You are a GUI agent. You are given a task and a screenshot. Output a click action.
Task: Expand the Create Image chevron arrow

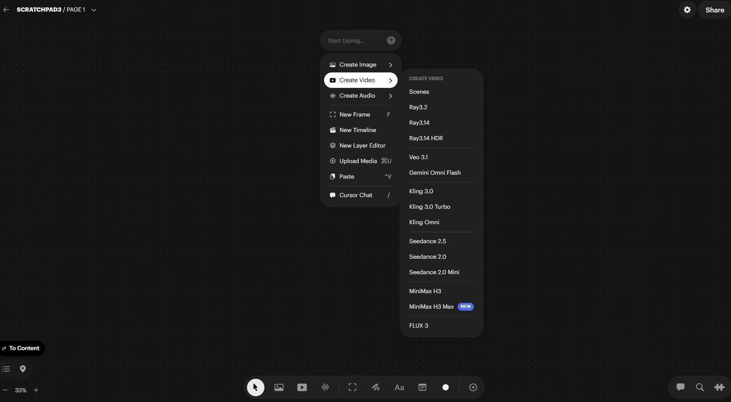coord(391,65)
